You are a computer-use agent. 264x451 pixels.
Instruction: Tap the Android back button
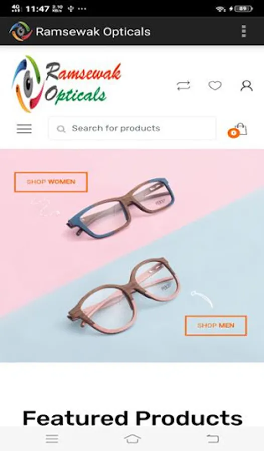tap(213, 439)
